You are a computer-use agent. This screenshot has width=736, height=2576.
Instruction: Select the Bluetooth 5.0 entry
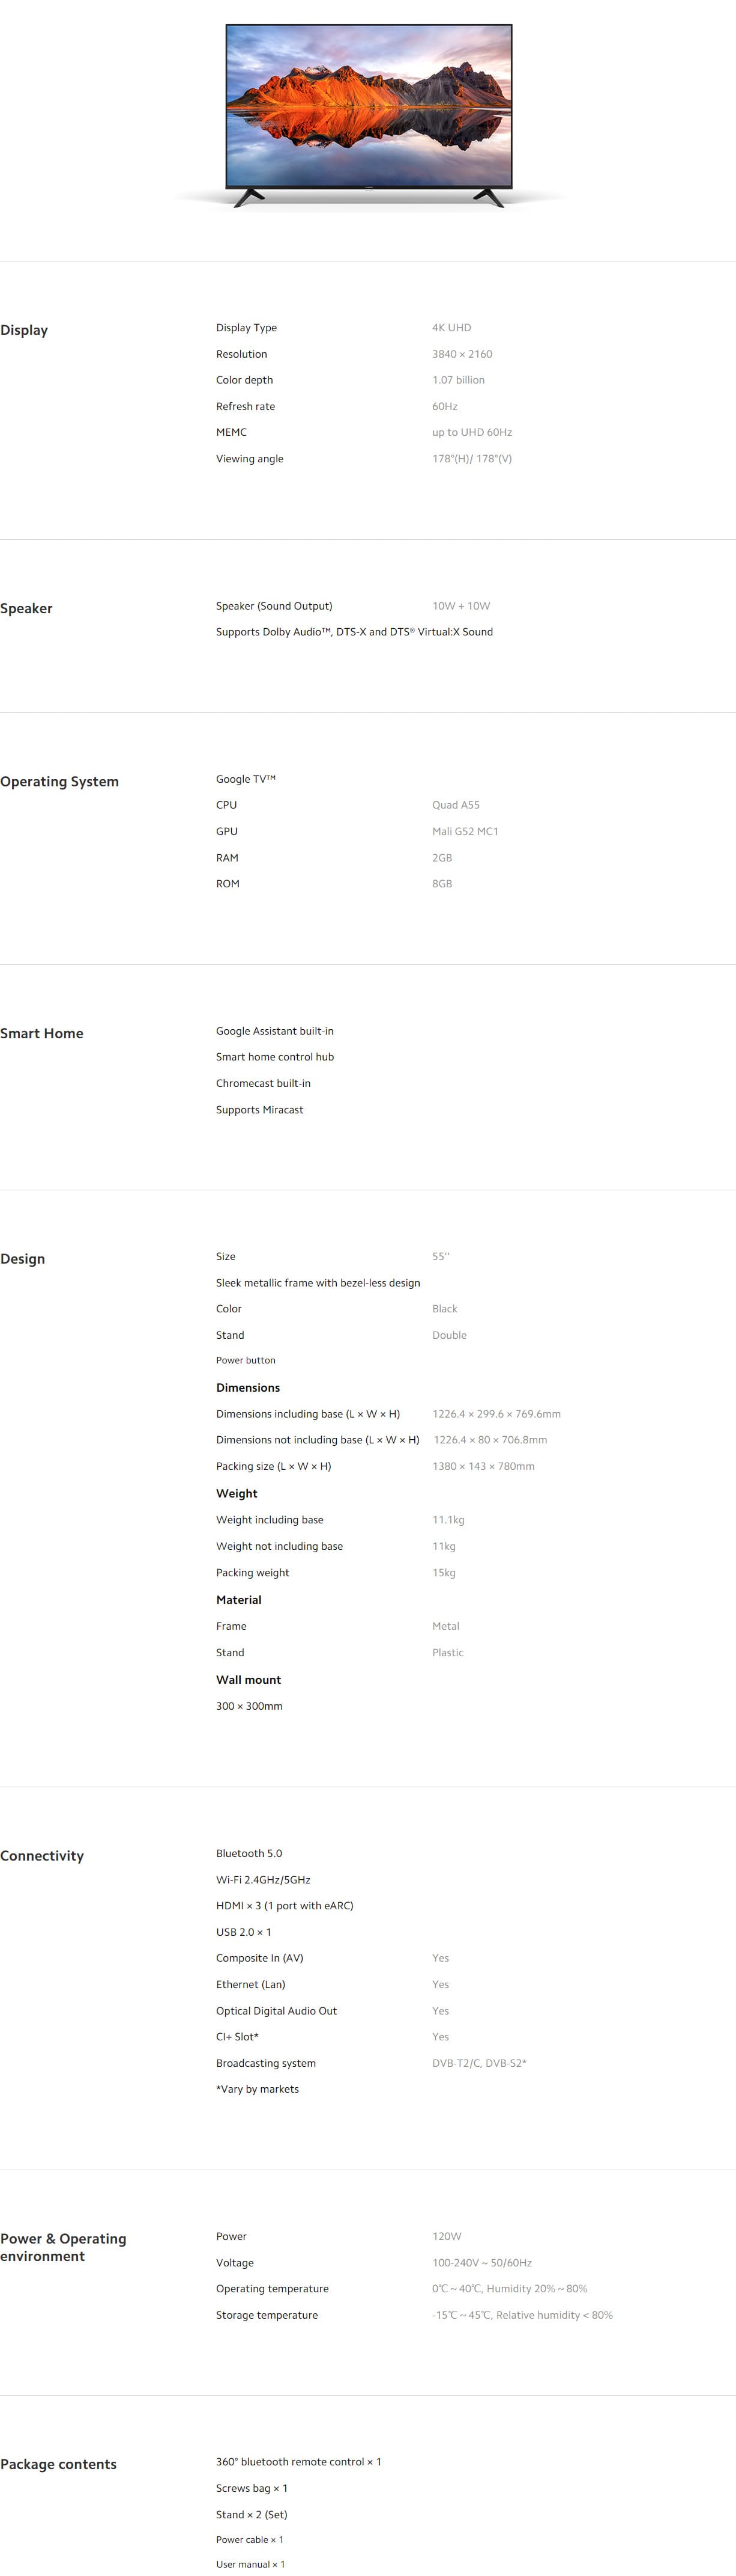pos(249,1853)
